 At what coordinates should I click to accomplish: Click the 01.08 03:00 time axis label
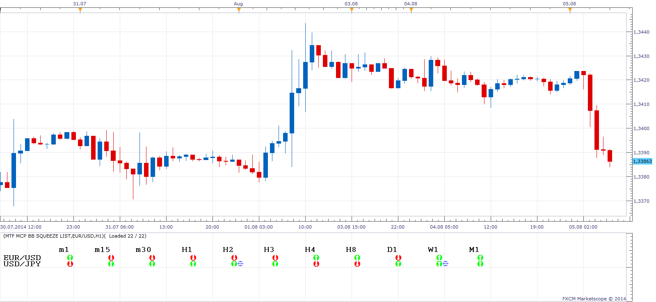coord(258,227)
